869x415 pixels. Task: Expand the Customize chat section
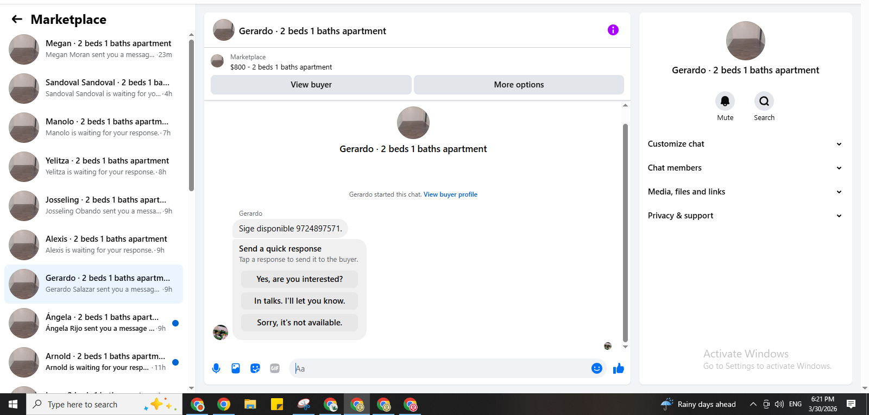745,144
